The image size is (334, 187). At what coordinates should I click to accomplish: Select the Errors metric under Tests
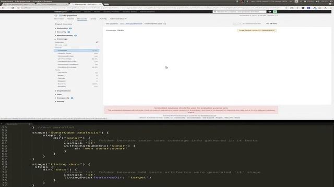(77, 75)
